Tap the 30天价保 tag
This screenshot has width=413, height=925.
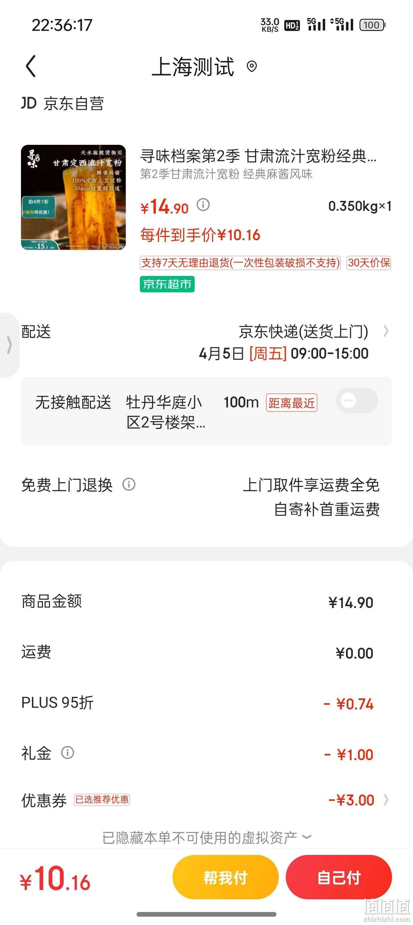pos(369,263)
